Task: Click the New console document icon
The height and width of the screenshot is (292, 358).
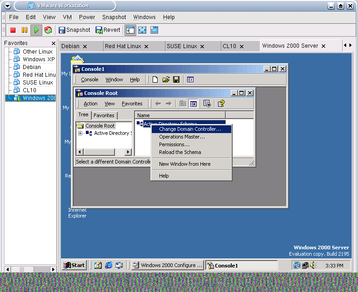Action: tap(155, 79)
